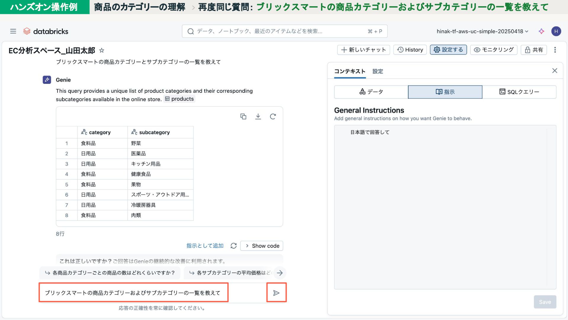
Task: Open the workspace selector dropdown
Action: click(x=482, y=31)
